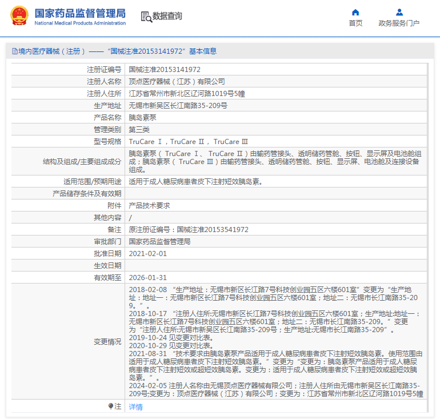This screenshot has width=440, height=419.
Task: Click the 数据查询 magnifier document icon
Action: pyautogui.click(x=146, y=17)
